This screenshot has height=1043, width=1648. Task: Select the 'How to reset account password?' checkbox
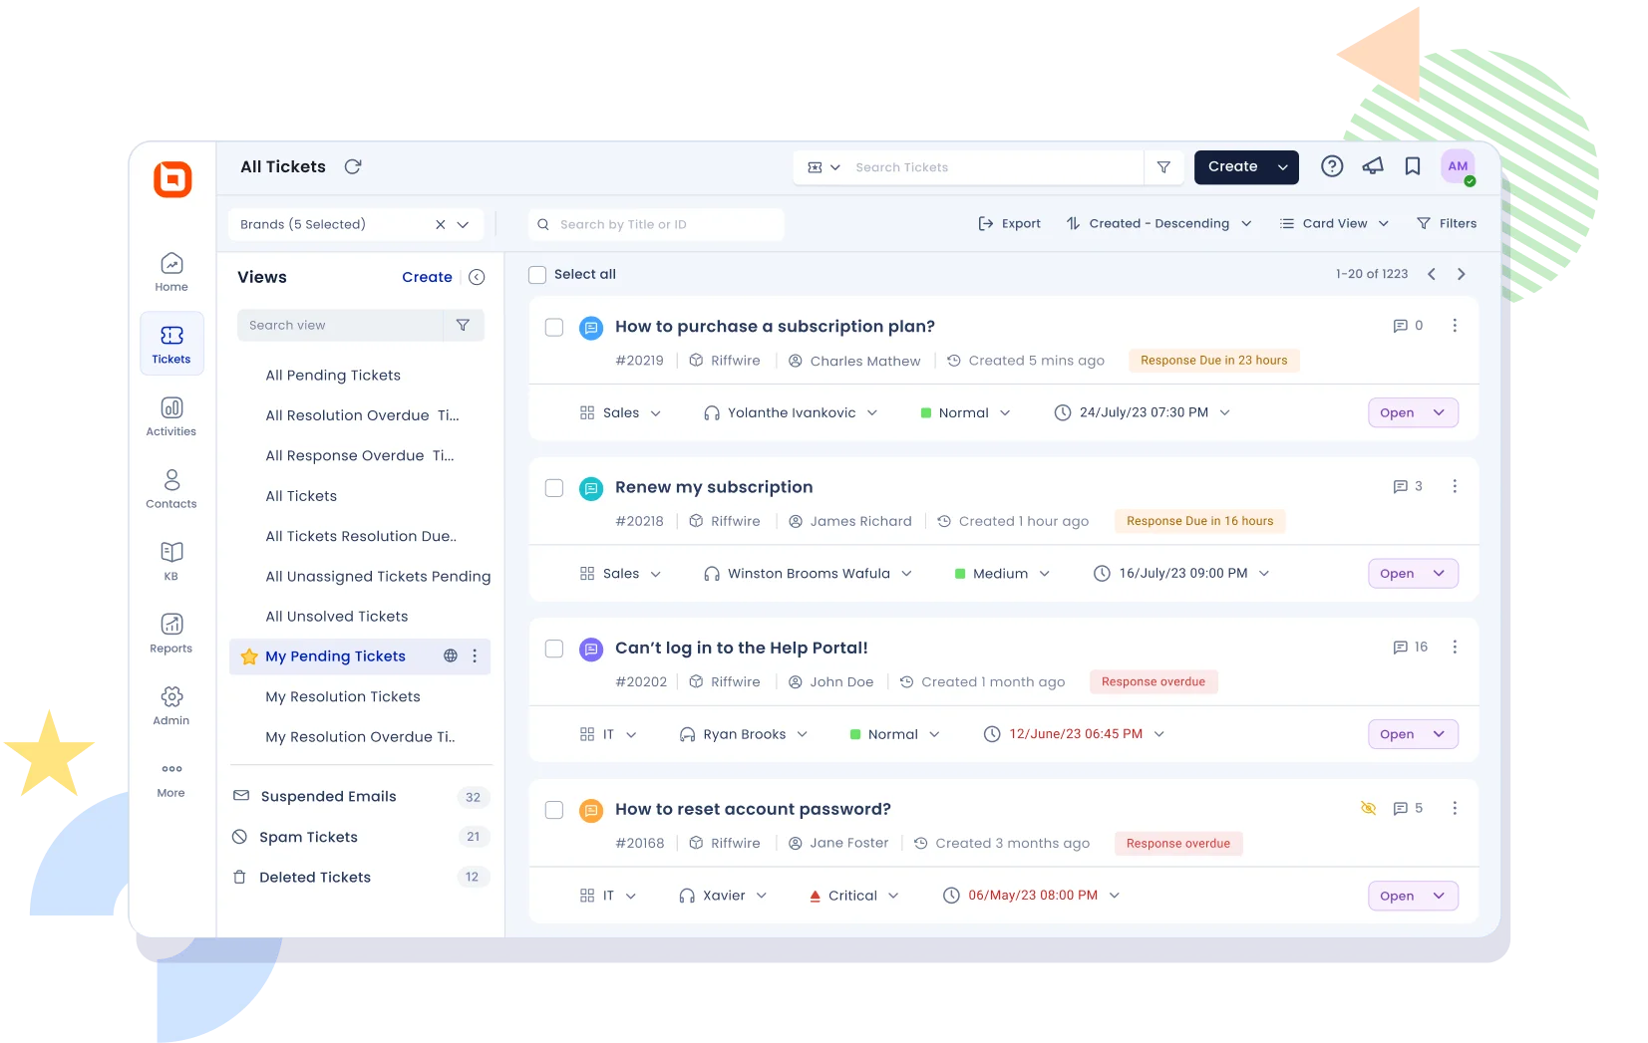[x=554, y=810]
